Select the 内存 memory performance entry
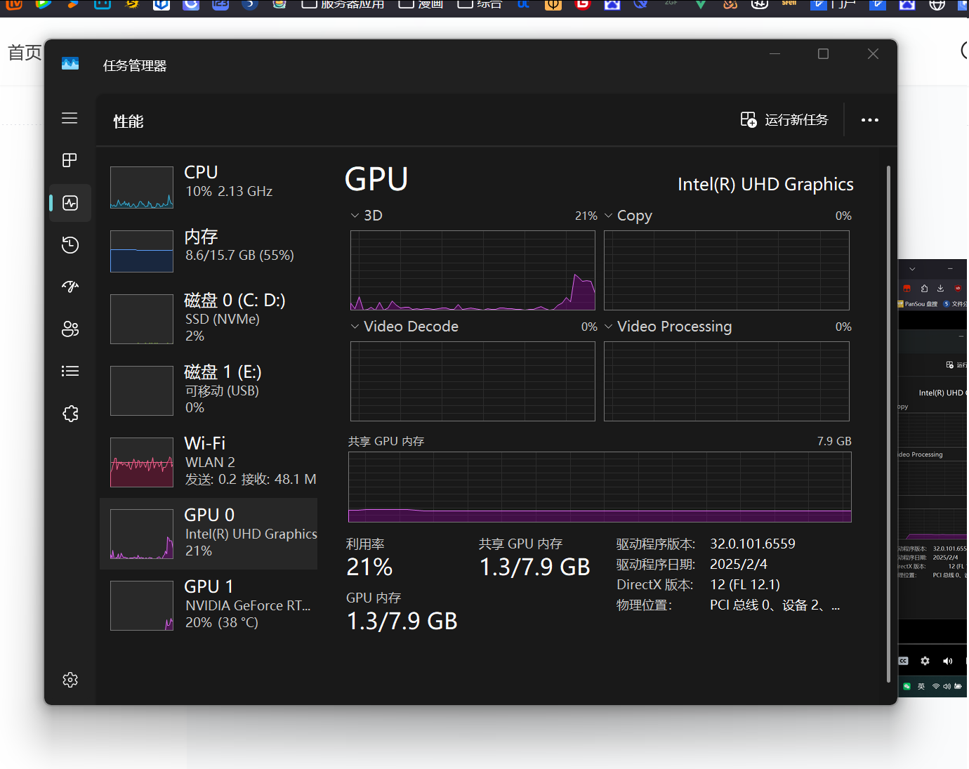This screenshot has height=769, width=969. point(209,251)
